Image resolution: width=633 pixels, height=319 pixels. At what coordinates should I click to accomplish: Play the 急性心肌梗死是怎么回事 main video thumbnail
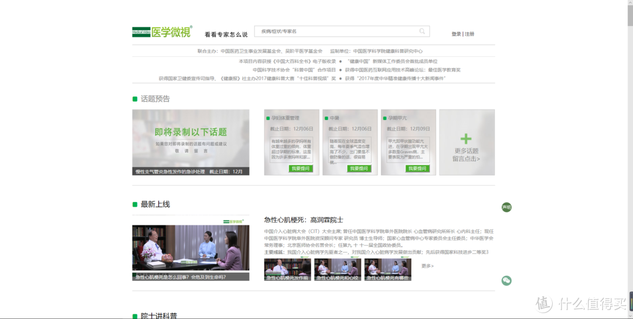190,252
